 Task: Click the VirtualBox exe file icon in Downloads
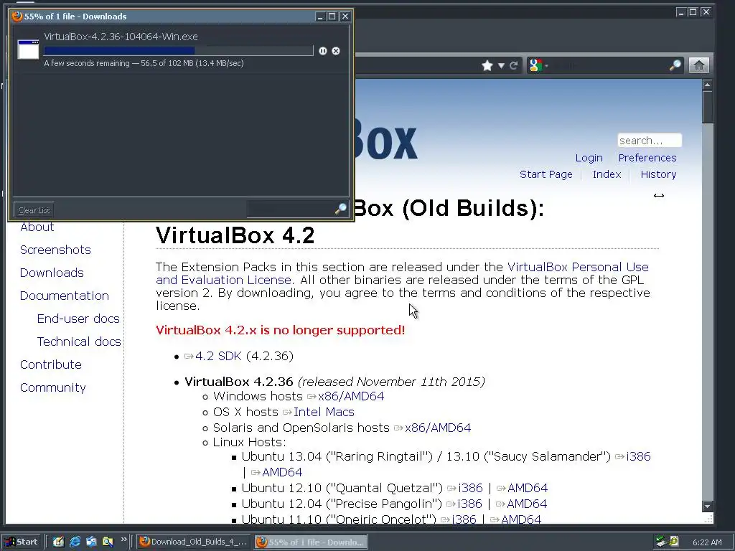(x=29, y=50)
